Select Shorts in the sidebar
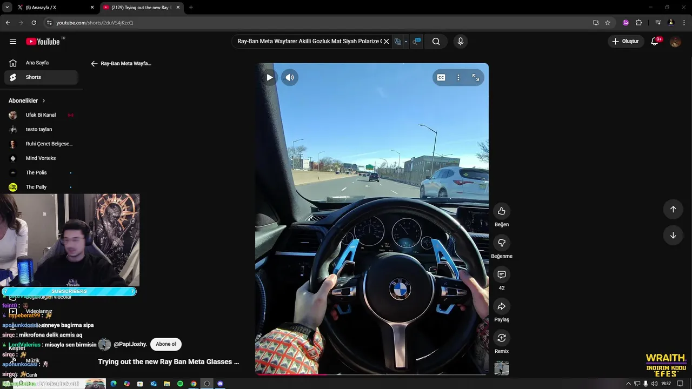 click(x=41, y=77)
